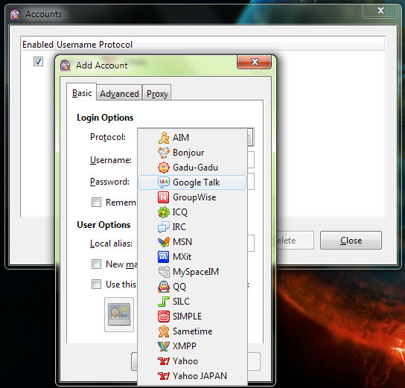Switch to the Advanced tab
This screenshot has width=405, height=388.
(x=119, y=94)
